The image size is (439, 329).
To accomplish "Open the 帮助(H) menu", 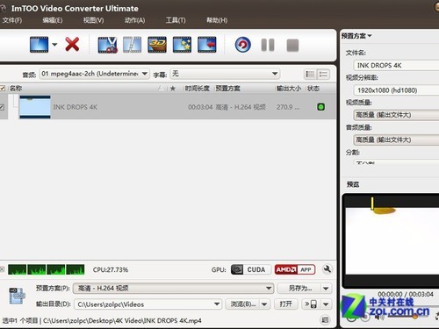I will click(217, 20).
